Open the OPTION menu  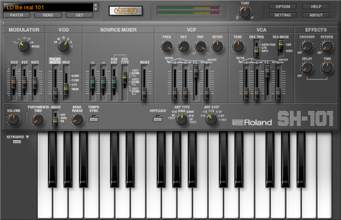[283, 7]
